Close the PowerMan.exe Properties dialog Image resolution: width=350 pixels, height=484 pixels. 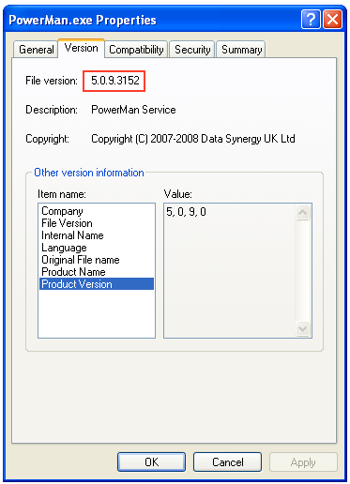[x=332, y=20]
